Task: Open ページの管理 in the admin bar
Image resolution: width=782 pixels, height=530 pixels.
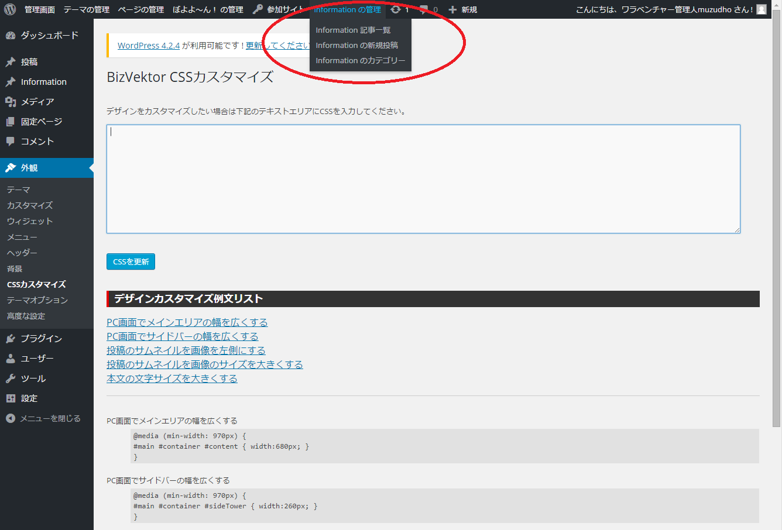Action: point(141,9)
